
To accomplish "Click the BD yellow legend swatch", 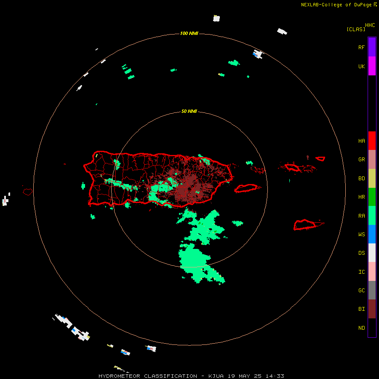I will click(372, 178).
